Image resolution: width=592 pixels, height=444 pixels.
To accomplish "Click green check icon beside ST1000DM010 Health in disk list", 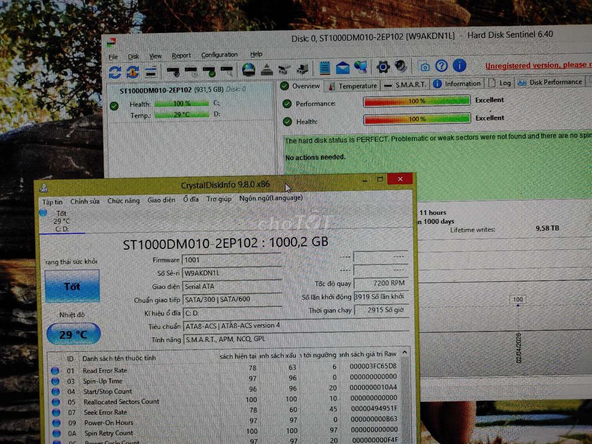I will [114, 106].
